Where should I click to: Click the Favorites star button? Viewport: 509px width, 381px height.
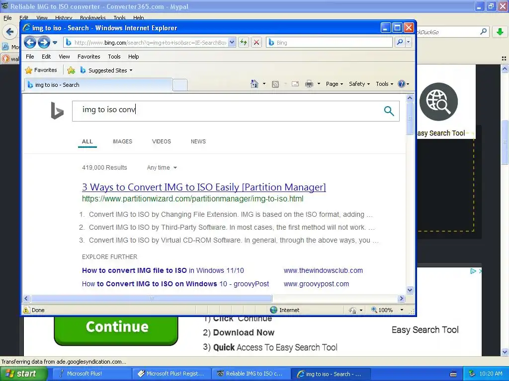click(x=41, y=70)
